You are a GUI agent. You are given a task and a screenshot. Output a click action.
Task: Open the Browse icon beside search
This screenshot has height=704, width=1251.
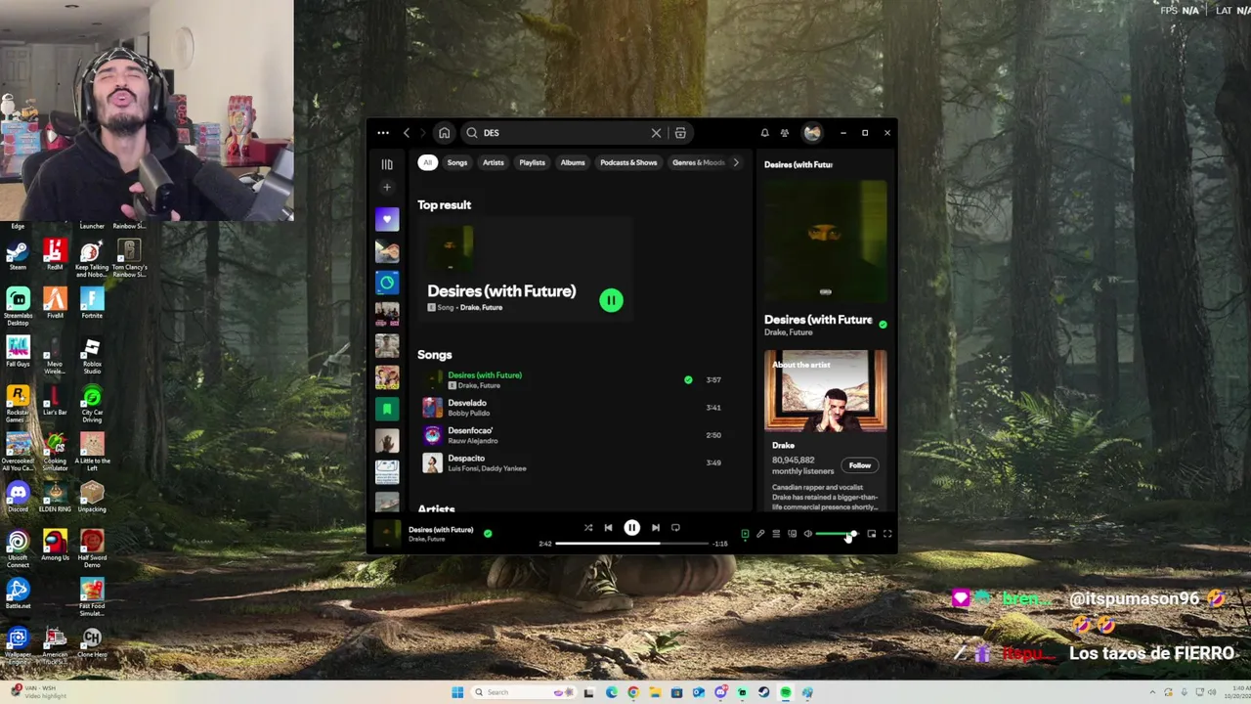click(680, 133)
